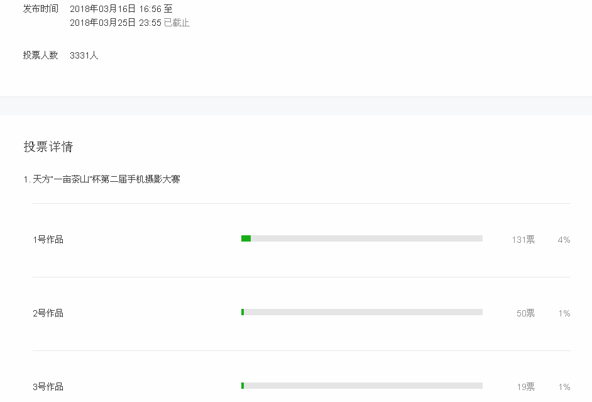Click the end date 2018年03月25日 23:55
Viewport: 592px width, 402px height.
coord(115,23)
